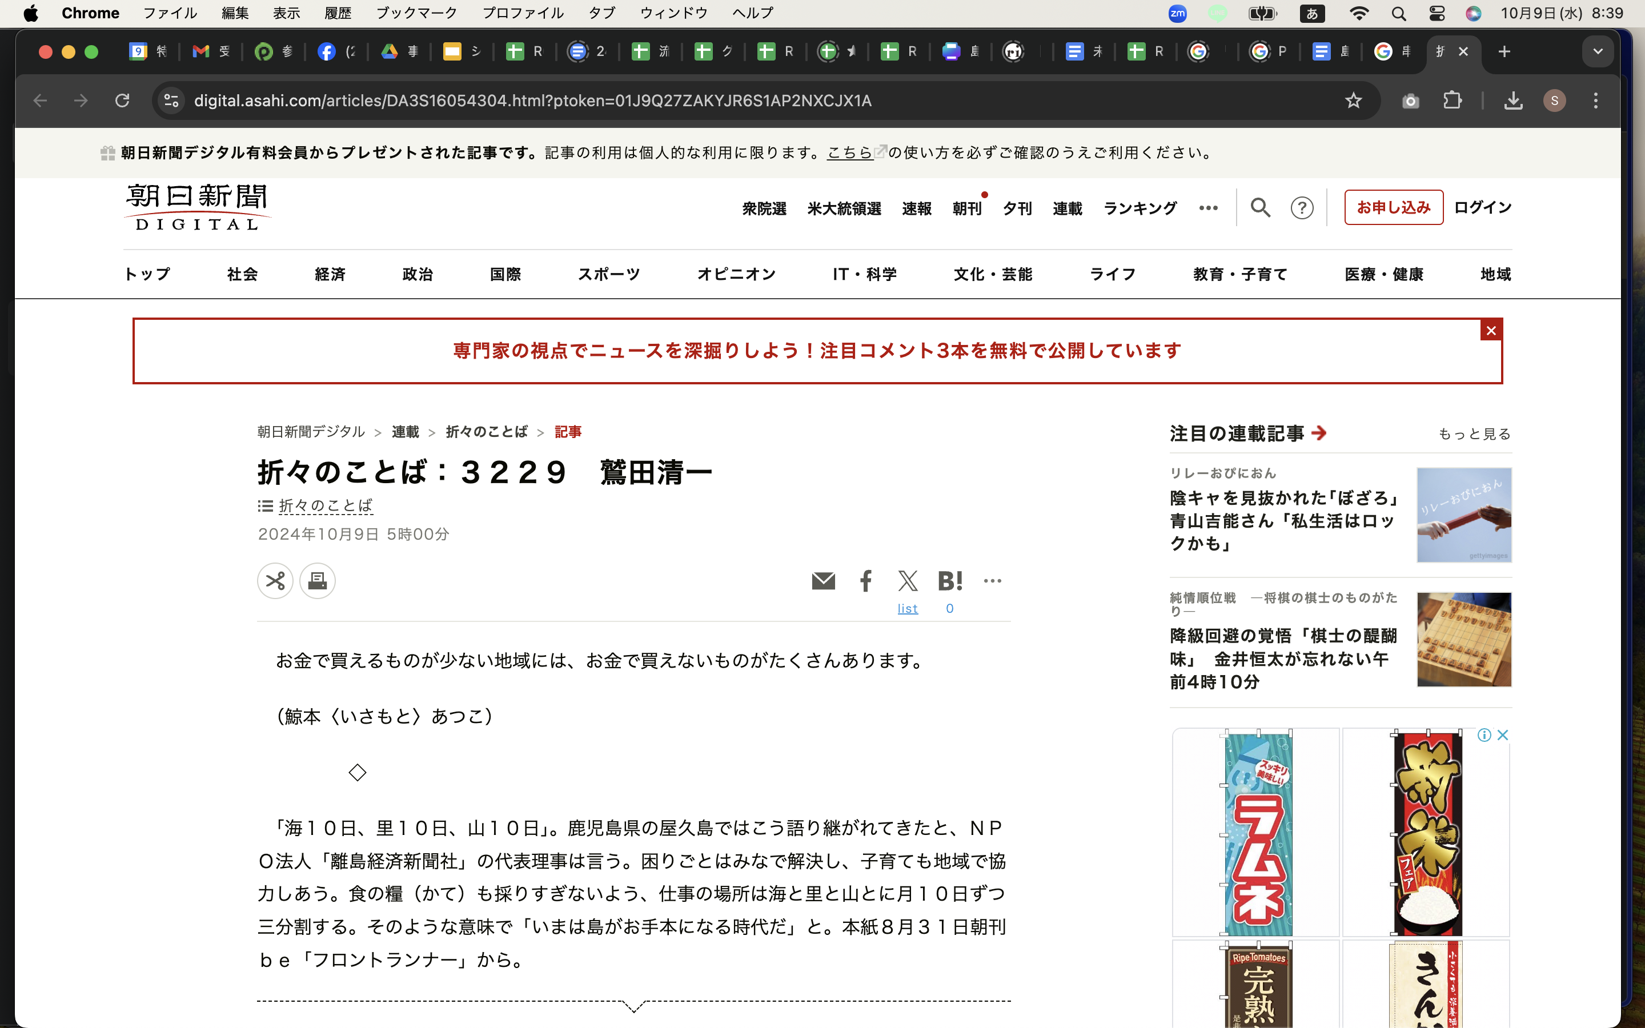
Task: Click 連載 in breadcrumb
Action: tap(405, 432)
